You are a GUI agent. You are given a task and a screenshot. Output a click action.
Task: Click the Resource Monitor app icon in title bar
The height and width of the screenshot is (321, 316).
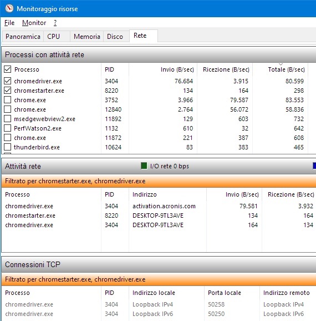tap(9, 8)
